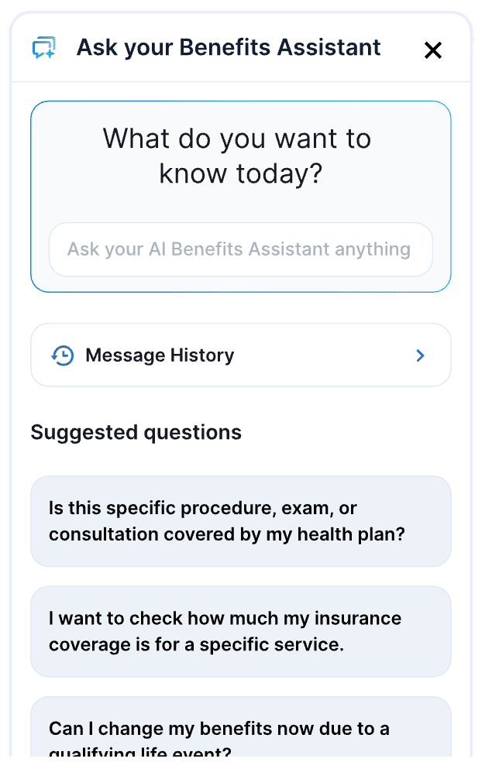The width and height of the screenshot is (499, 762).
Task: Click the 'Suggested questions' section heading
Action: coord(136,432)
